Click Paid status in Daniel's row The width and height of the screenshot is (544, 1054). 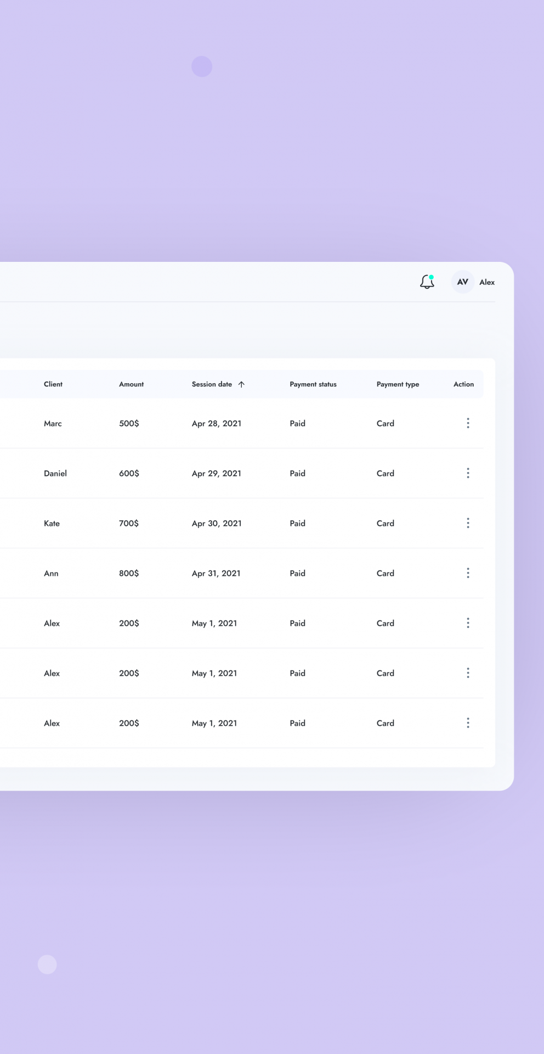[x=298, y=473]
